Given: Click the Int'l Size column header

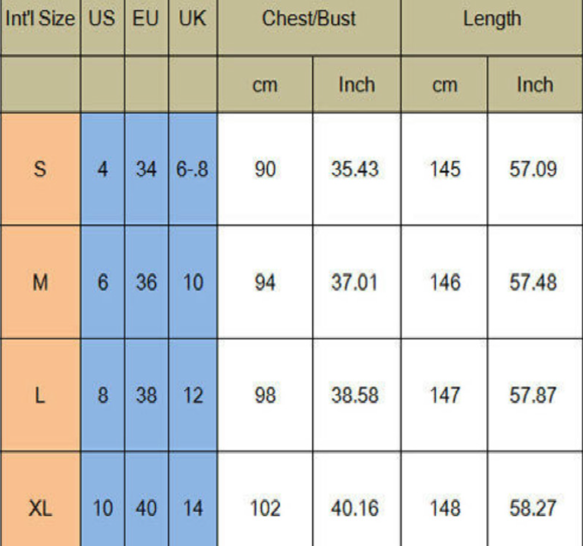Looking at the screenshot, I should pyautogui.click(x=40, y=19).
